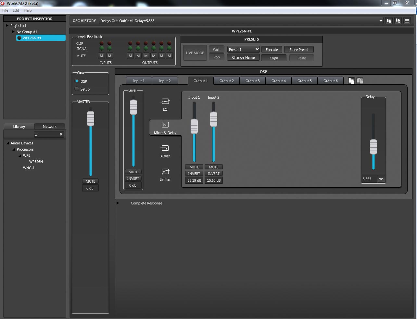Viewport: 417px width, 319px height.
Task: Open the EQ section icon
Action: (165, 102)
